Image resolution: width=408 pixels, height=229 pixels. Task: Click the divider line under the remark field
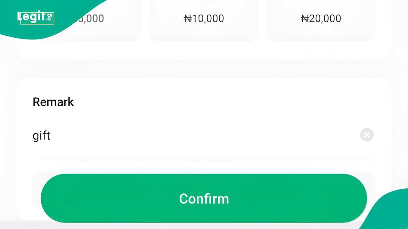[x=204, y=160]
